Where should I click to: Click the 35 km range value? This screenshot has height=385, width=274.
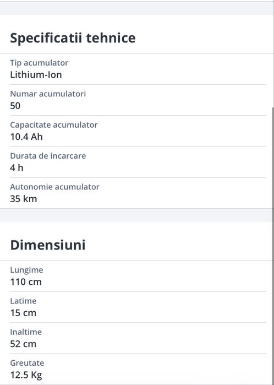click(x=24, y=199)
